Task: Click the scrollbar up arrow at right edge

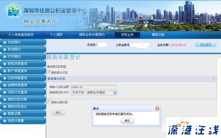Action: point(219,56)
